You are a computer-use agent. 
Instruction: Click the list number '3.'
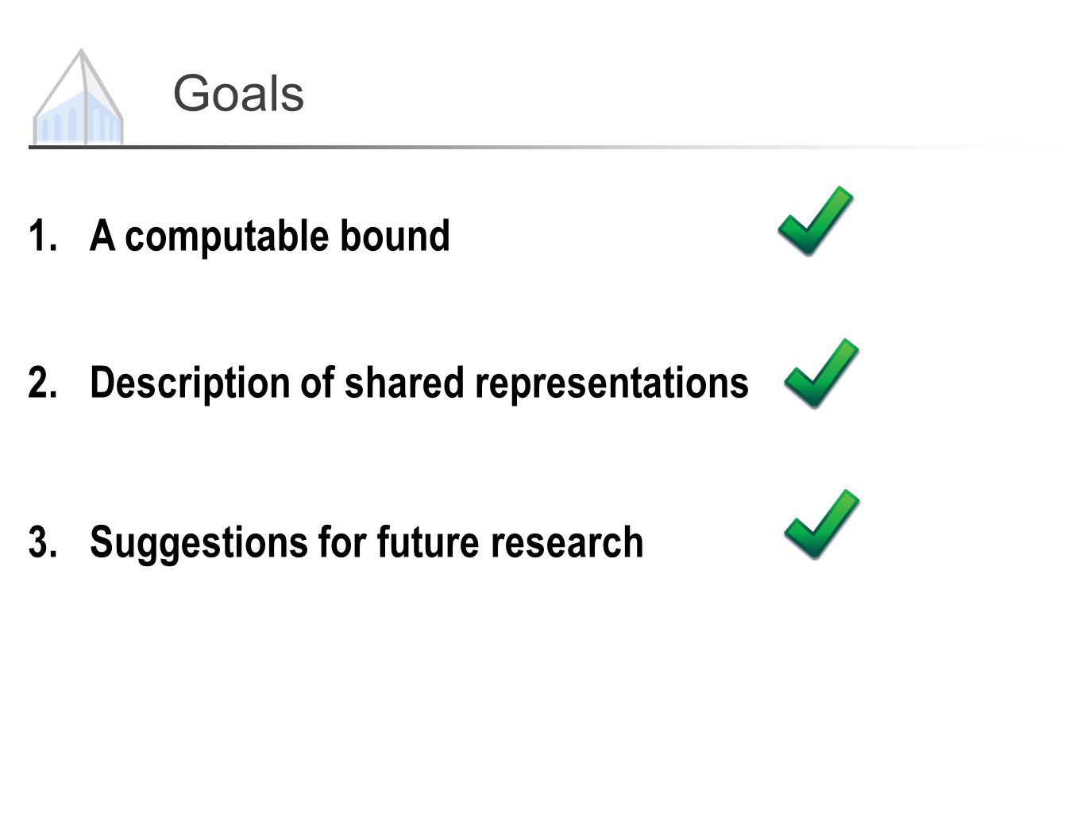coord(43,543)
